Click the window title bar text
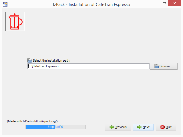Image resolution: width=183 pixels, height=137 pixels. click(91, 4)
